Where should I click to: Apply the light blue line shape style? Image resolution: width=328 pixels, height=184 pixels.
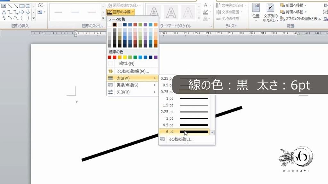pos(75,12)
